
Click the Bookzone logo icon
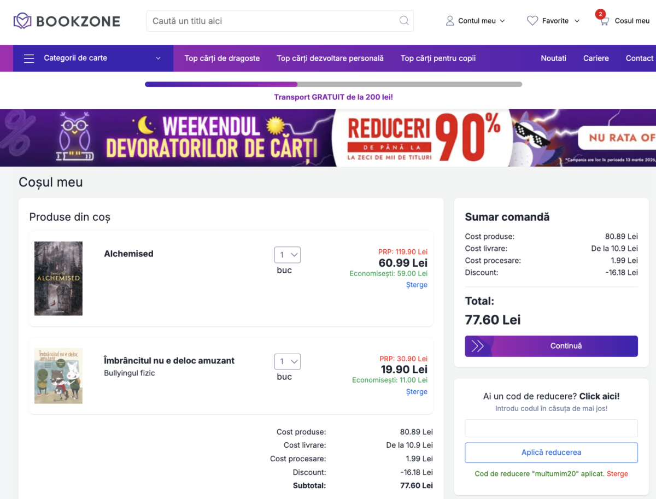[22, 21]
